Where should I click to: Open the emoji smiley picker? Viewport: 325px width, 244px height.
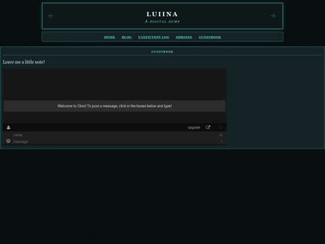pyautogui.click(x=8, y=141)
